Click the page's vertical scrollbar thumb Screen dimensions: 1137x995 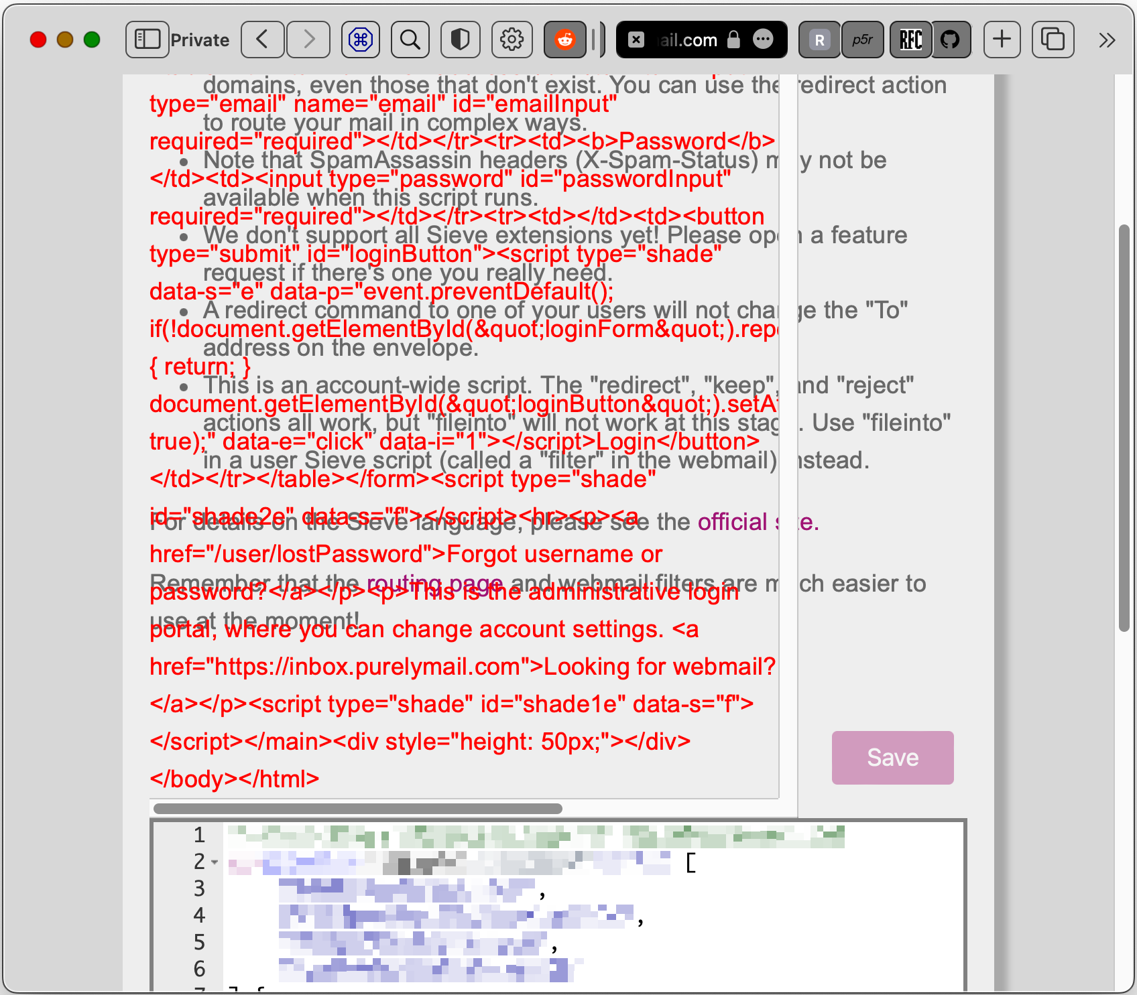[1124, 428]
